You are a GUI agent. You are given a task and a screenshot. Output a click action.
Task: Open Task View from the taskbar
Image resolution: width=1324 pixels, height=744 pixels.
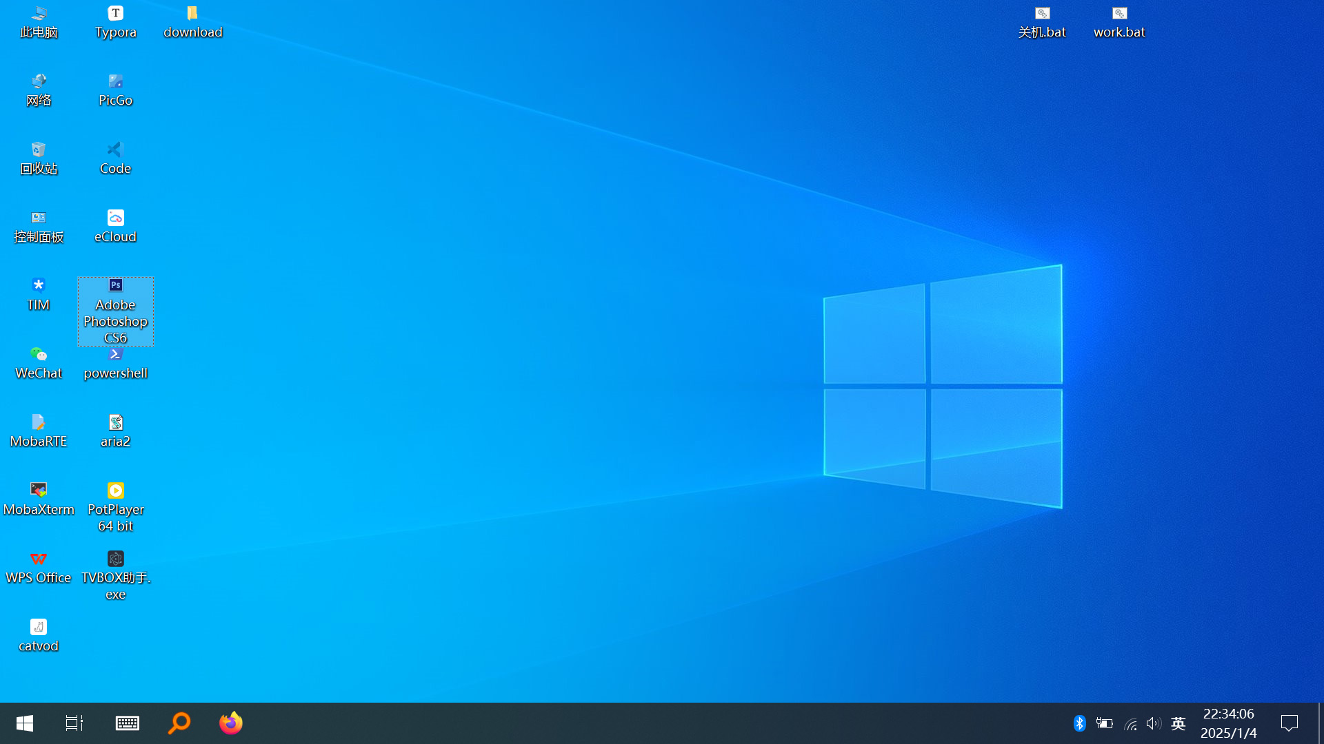(74, 723)
